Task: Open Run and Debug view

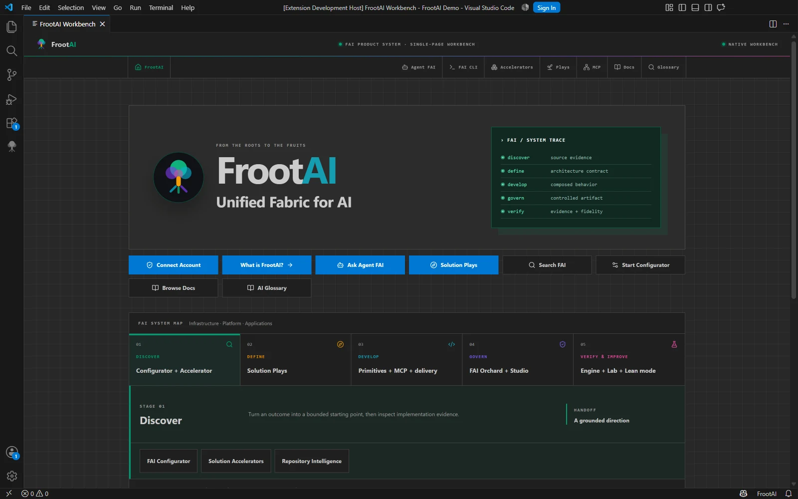Action: pyautogui.click(x=11, y=99)
